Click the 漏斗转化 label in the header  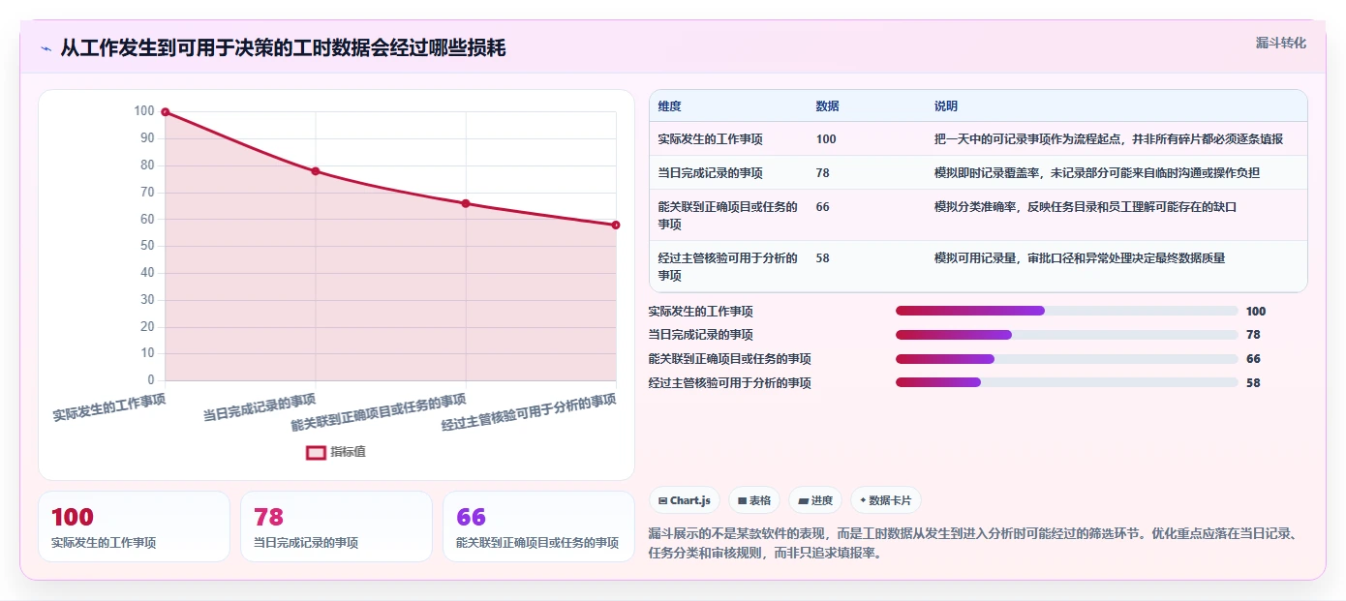coord(1281,43)
